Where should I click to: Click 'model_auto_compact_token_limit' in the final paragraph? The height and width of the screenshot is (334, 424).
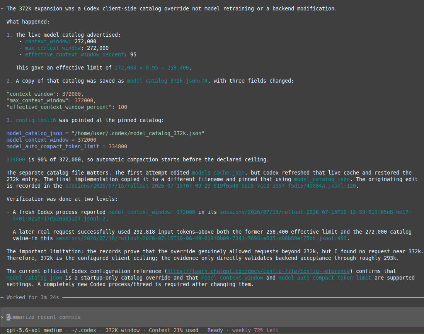pyautogui.click(x=325, y=278)
